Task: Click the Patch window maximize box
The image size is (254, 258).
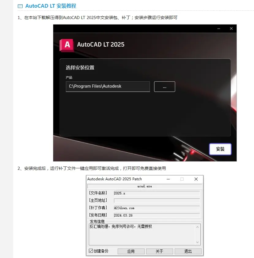Action: [182, 179]
